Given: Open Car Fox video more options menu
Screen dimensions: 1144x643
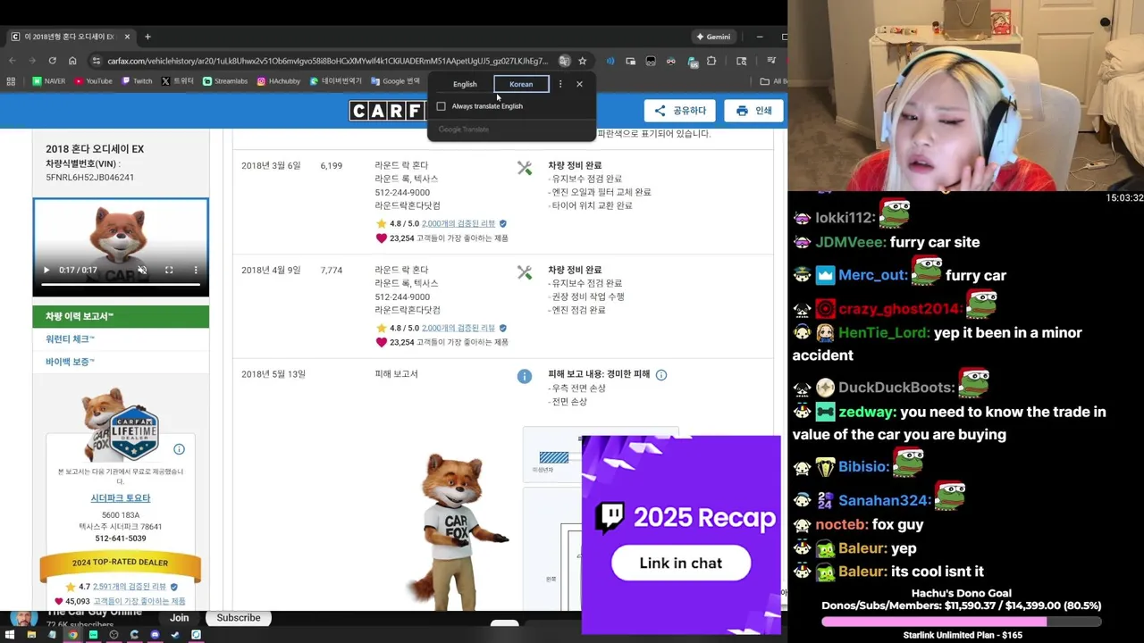Looking at the screenshot, I should point(196,270).
